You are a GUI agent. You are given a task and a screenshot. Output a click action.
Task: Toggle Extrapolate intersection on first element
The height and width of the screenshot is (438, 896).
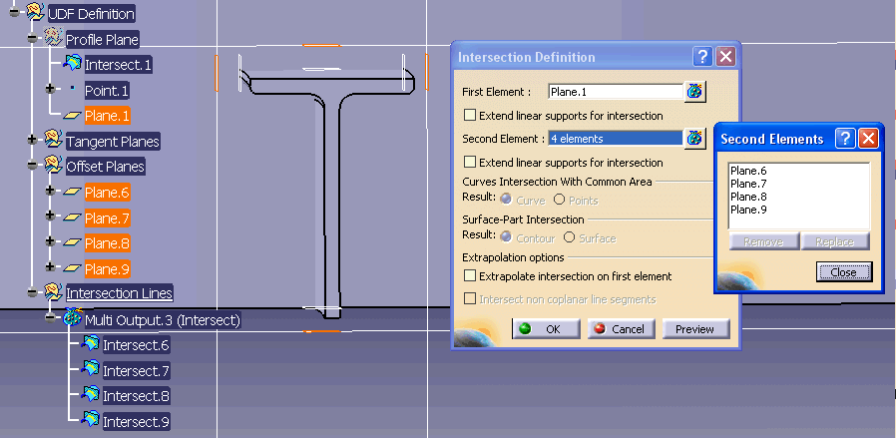[x=470, y=275]
